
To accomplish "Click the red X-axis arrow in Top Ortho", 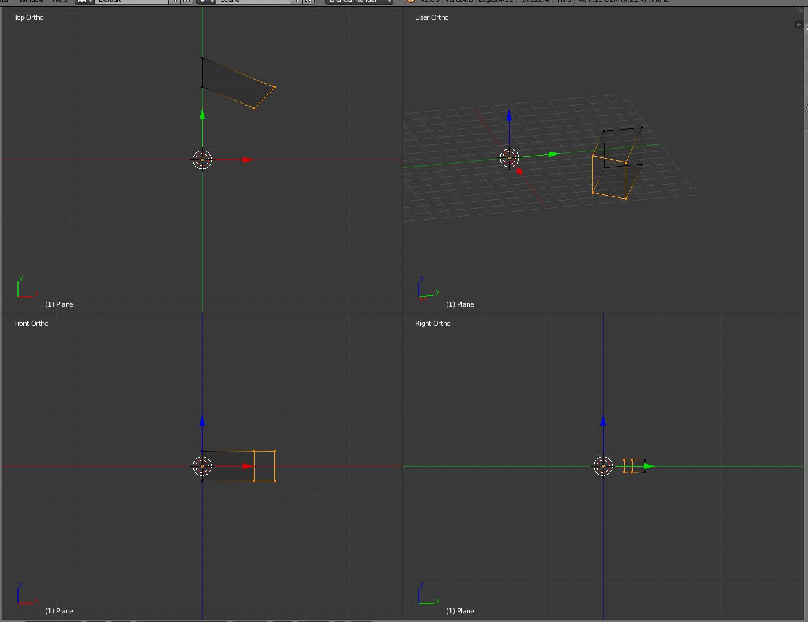I will click(x=248, y=160).
